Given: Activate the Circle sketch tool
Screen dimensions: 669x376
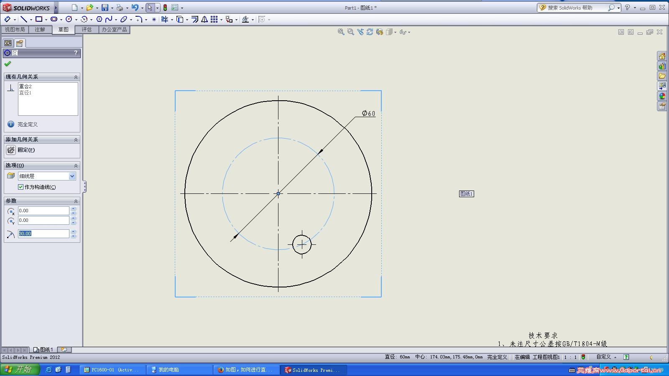Looking at the screenshot, I should (x=69, y=19).
